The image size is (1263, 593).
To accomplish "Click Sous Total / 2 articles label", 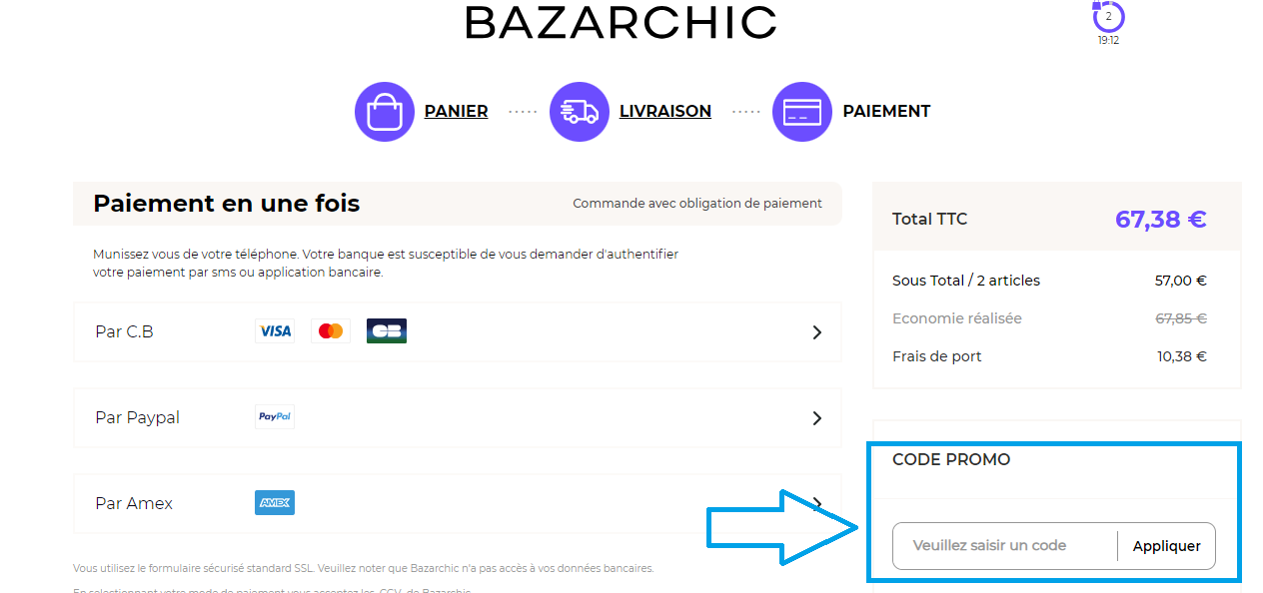I will pyautogui.click(x=966, y=281).
